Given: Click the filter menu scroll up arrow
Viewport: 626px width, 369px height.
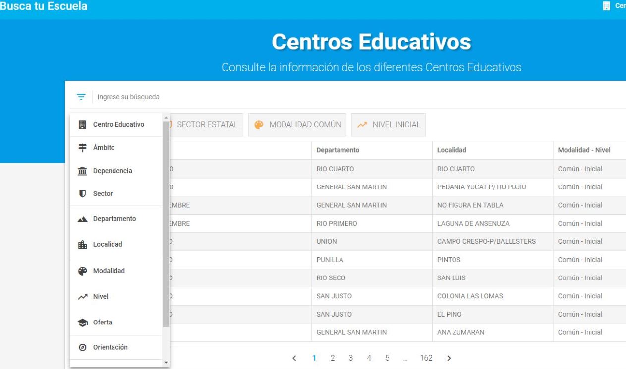Looking at the screenshot, I should click(x=166, y=117).
